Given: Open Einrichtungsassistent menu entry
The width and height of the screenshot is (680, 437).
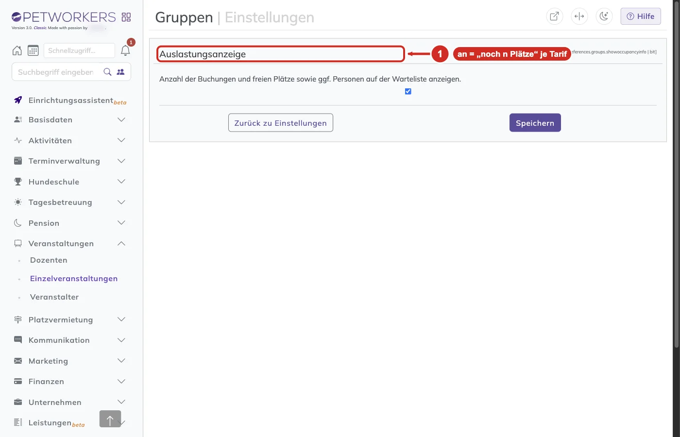Looking at the screenshot, I should pos(71,100).
